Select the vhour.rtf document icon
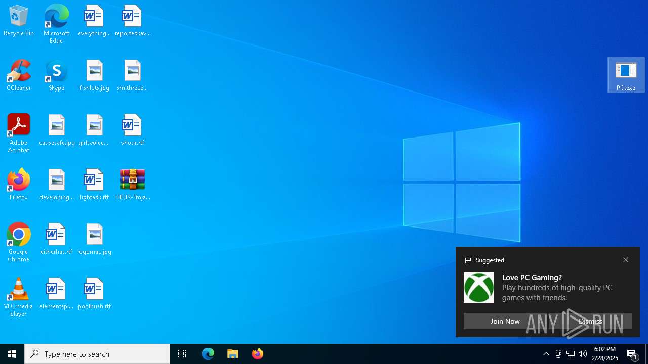The height and width of the screenshot is (364, 648). coord(133,130)
